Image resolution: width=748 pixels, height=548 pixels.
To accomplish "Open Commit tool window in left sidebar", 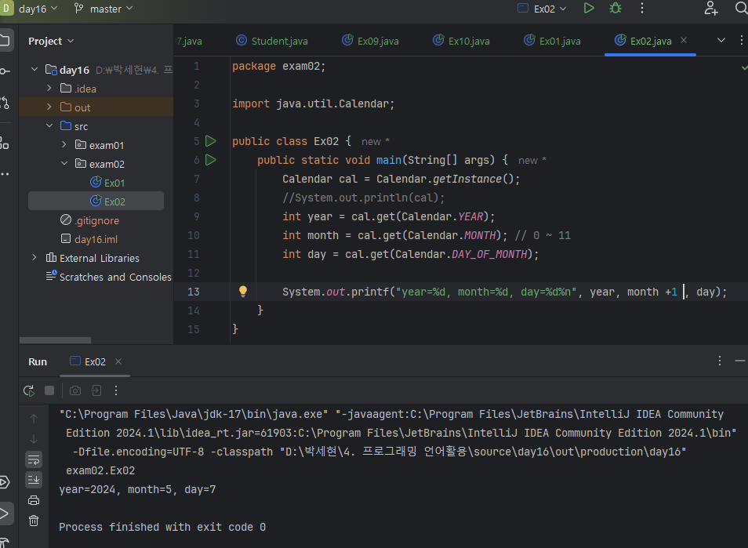I will [5, 71].
